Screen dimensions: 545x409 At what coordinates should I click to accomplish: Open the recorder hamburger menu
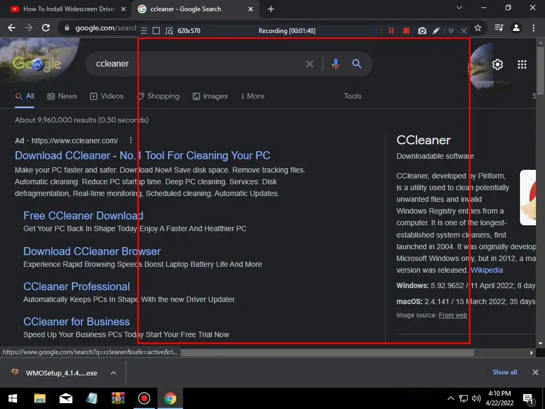coord(144,30)
